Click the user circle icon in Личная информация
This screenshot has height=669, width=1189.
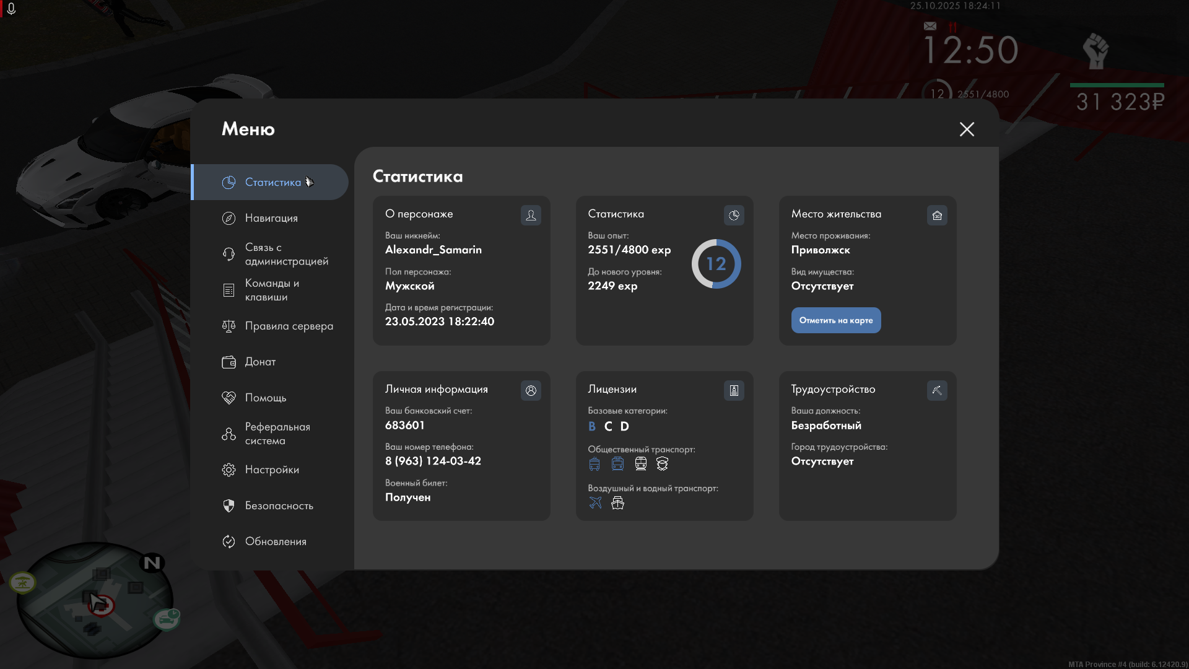click(x=531, y=390)
